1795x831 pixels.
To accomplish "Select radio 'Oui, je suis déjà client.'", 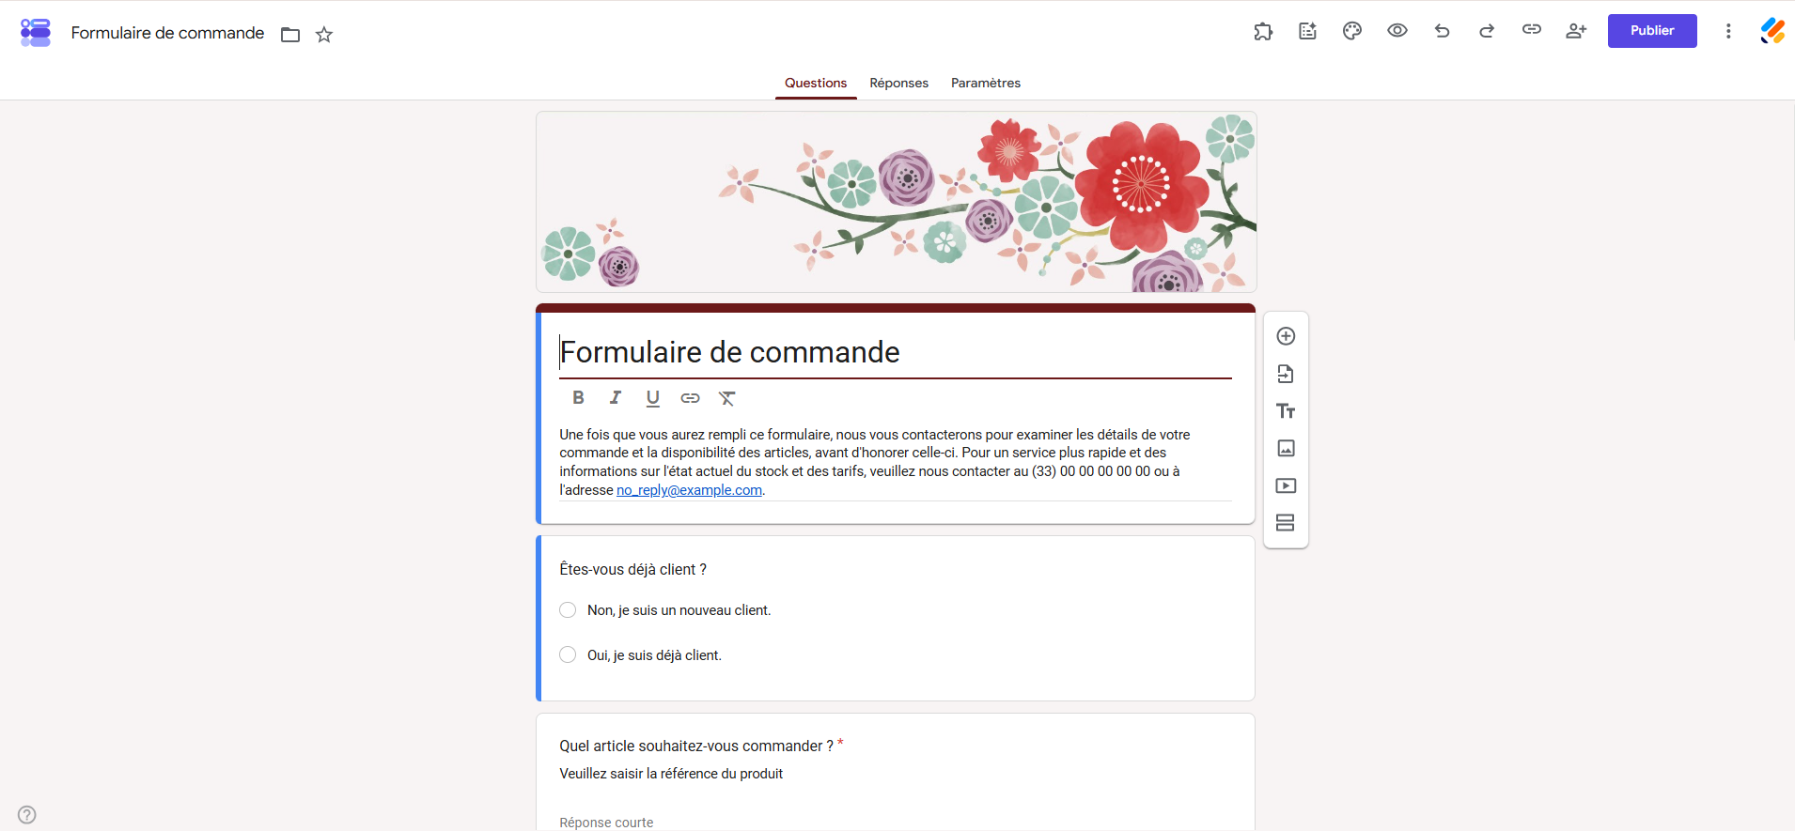I will tap(568, 654).
